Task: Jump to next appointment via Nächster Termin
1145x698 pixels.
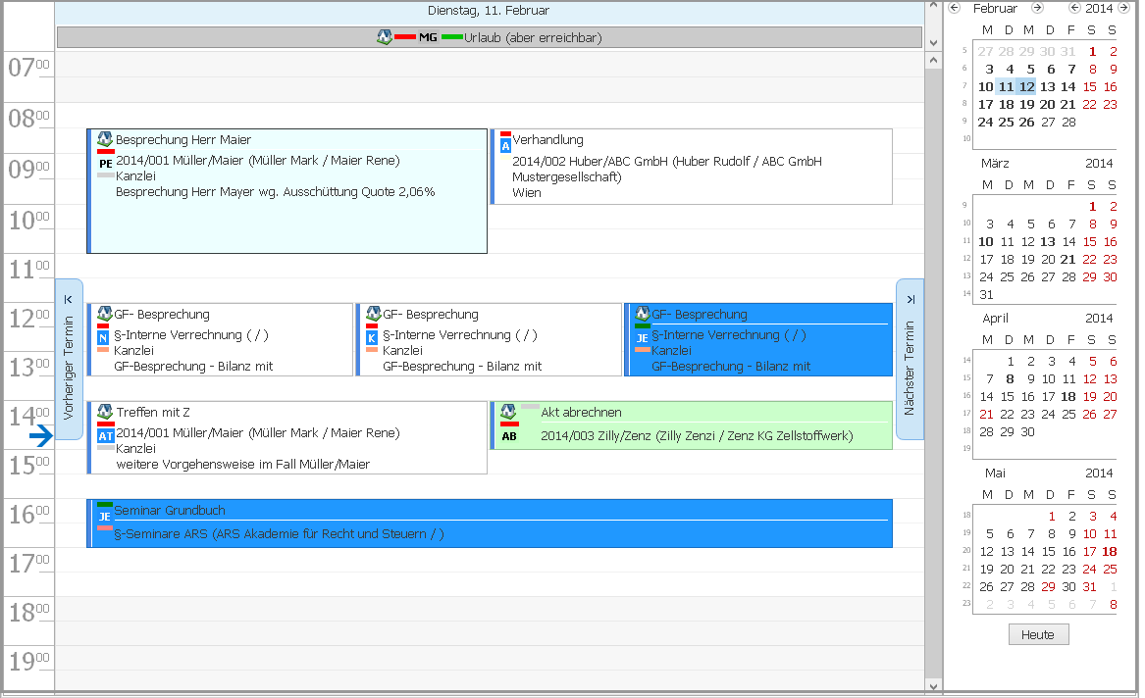Action: tap(910, 360)
